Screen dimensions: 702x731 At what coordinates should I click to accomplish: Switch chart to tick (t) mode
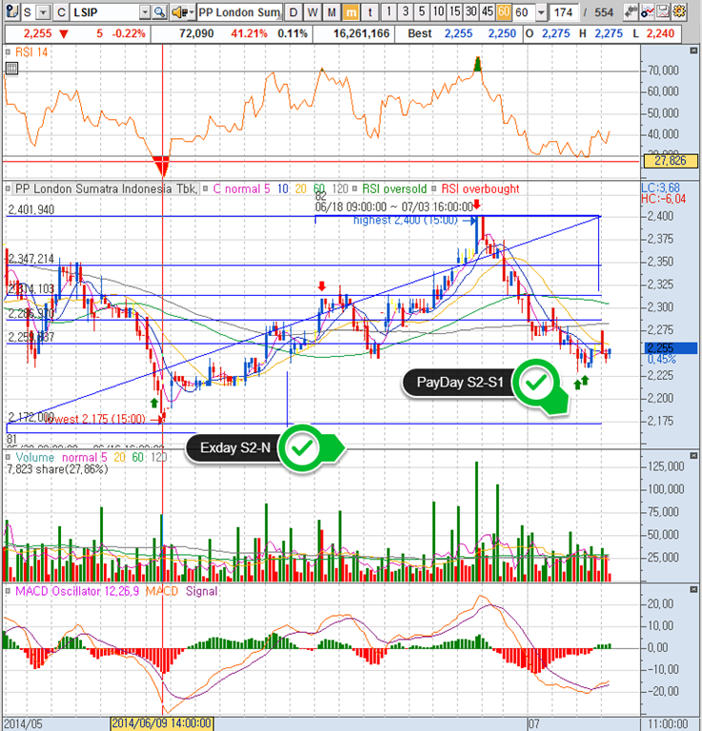click(x=370, y=12)
